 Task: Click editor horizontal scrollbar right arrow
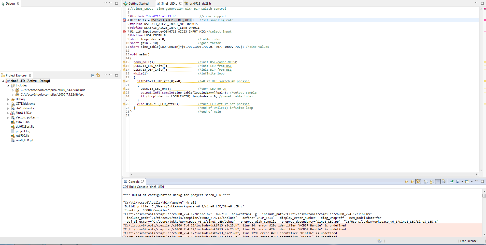477,174
